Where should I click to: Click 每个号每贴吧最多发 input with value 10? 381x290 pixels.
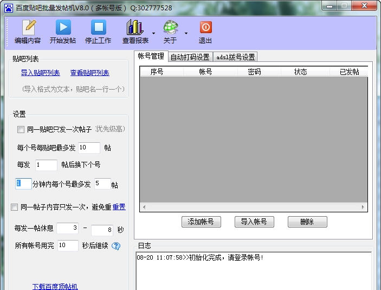(x=89, y=148)
